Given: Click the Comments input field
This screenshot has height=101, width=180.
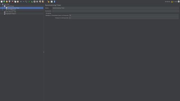Looking at the screenshot, I should [116, 11].
